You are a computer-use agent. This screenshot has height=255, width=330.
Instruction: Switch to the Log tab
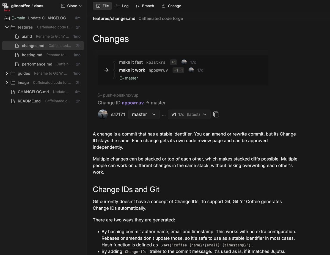click(x=122, y=6)
